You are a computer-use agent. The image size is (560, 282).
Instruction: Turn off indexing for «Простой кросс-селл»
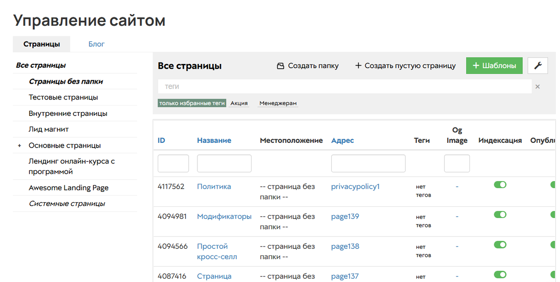point(500,244)
